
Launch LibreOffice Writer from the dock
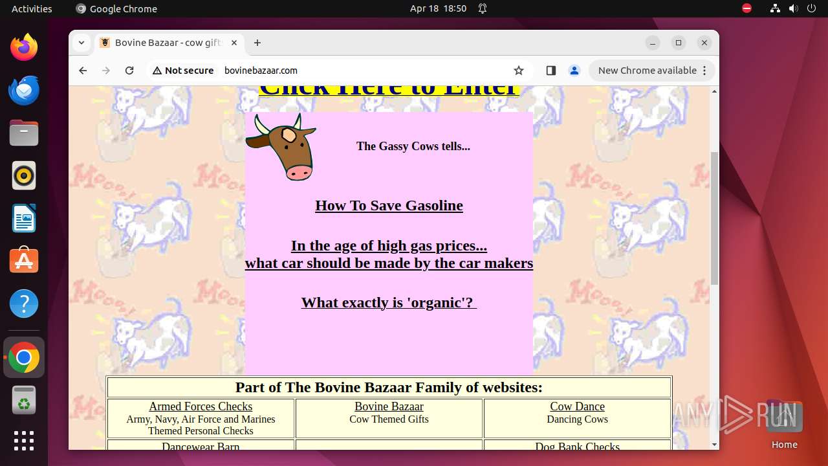(x=24, y=218)
